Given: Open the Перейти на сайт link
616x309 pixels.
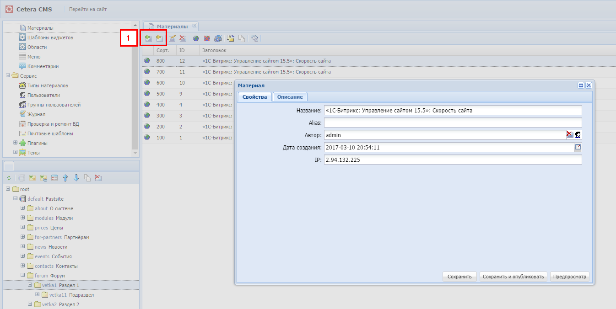Looking at the screenshot, I should click(88, 9).
